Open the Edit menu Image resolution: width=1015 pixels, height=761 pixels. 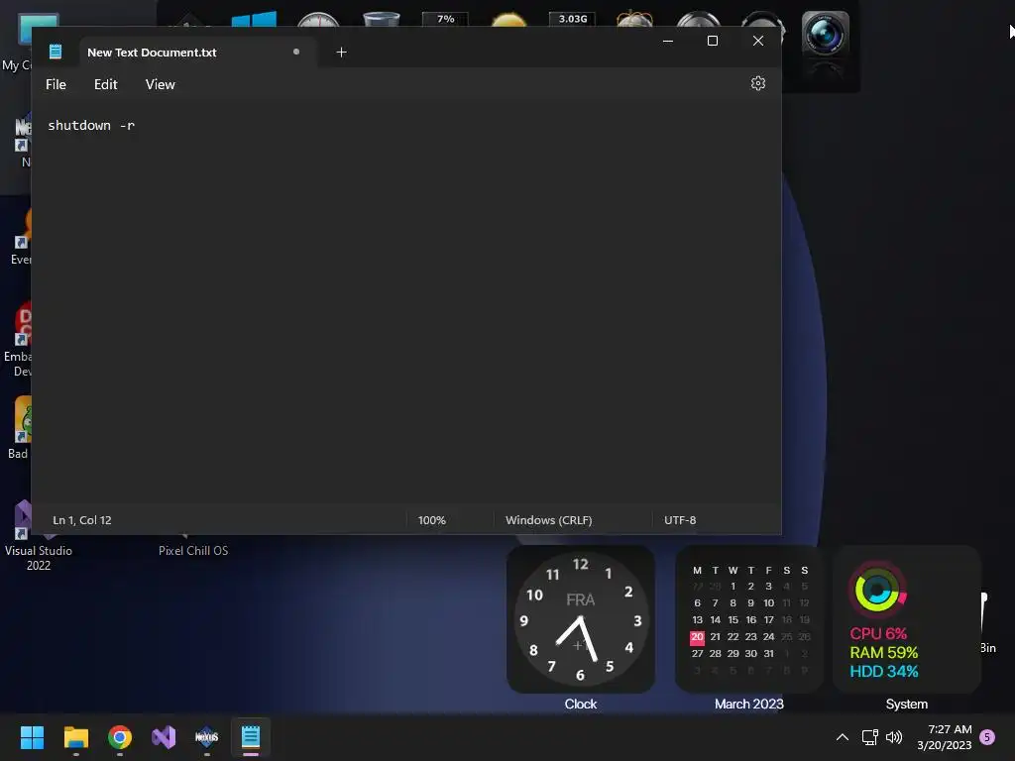(x=105, y=85)
